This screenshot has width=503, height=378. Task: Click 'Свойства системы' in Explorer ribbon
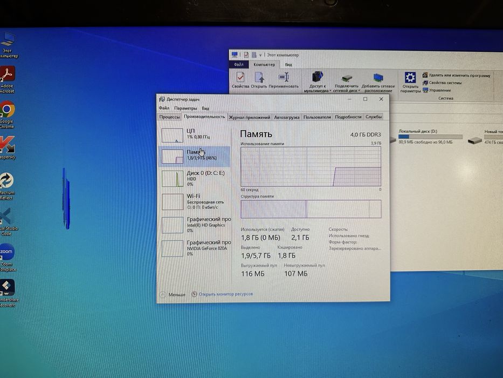pos(442,83)
